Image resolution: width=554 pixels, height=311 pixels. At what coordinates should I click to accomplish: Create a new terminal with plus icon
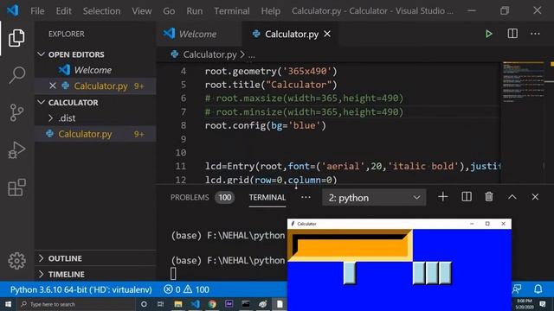[x=442, y=197]
